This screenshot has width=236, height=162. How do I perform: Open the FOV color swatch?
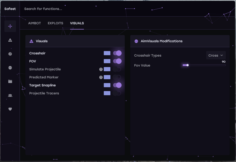click(107, 61)
